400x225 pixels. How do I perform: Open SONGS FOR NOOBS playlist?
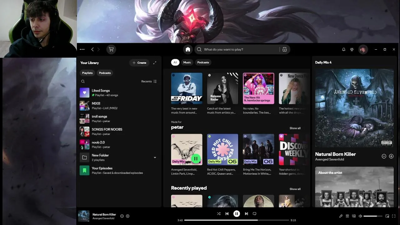click(119, 132)
